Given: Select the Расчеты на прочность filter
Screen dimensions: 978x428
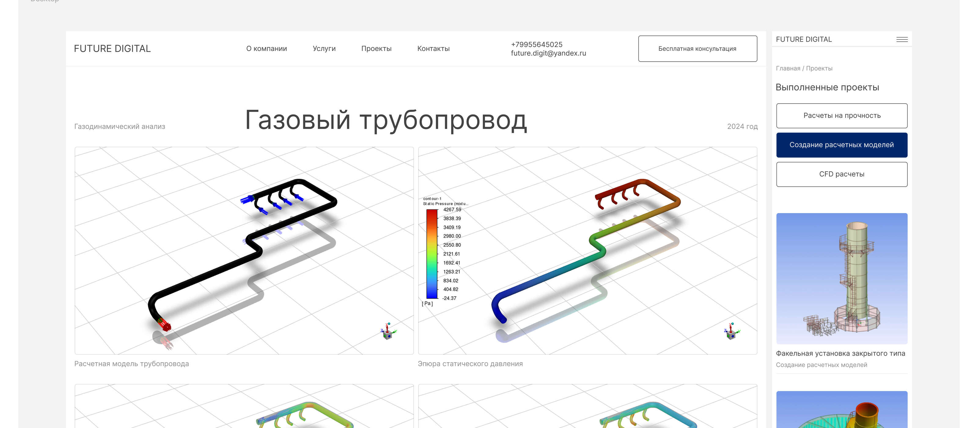Looking at the screenshot, I should click(841, 116).
